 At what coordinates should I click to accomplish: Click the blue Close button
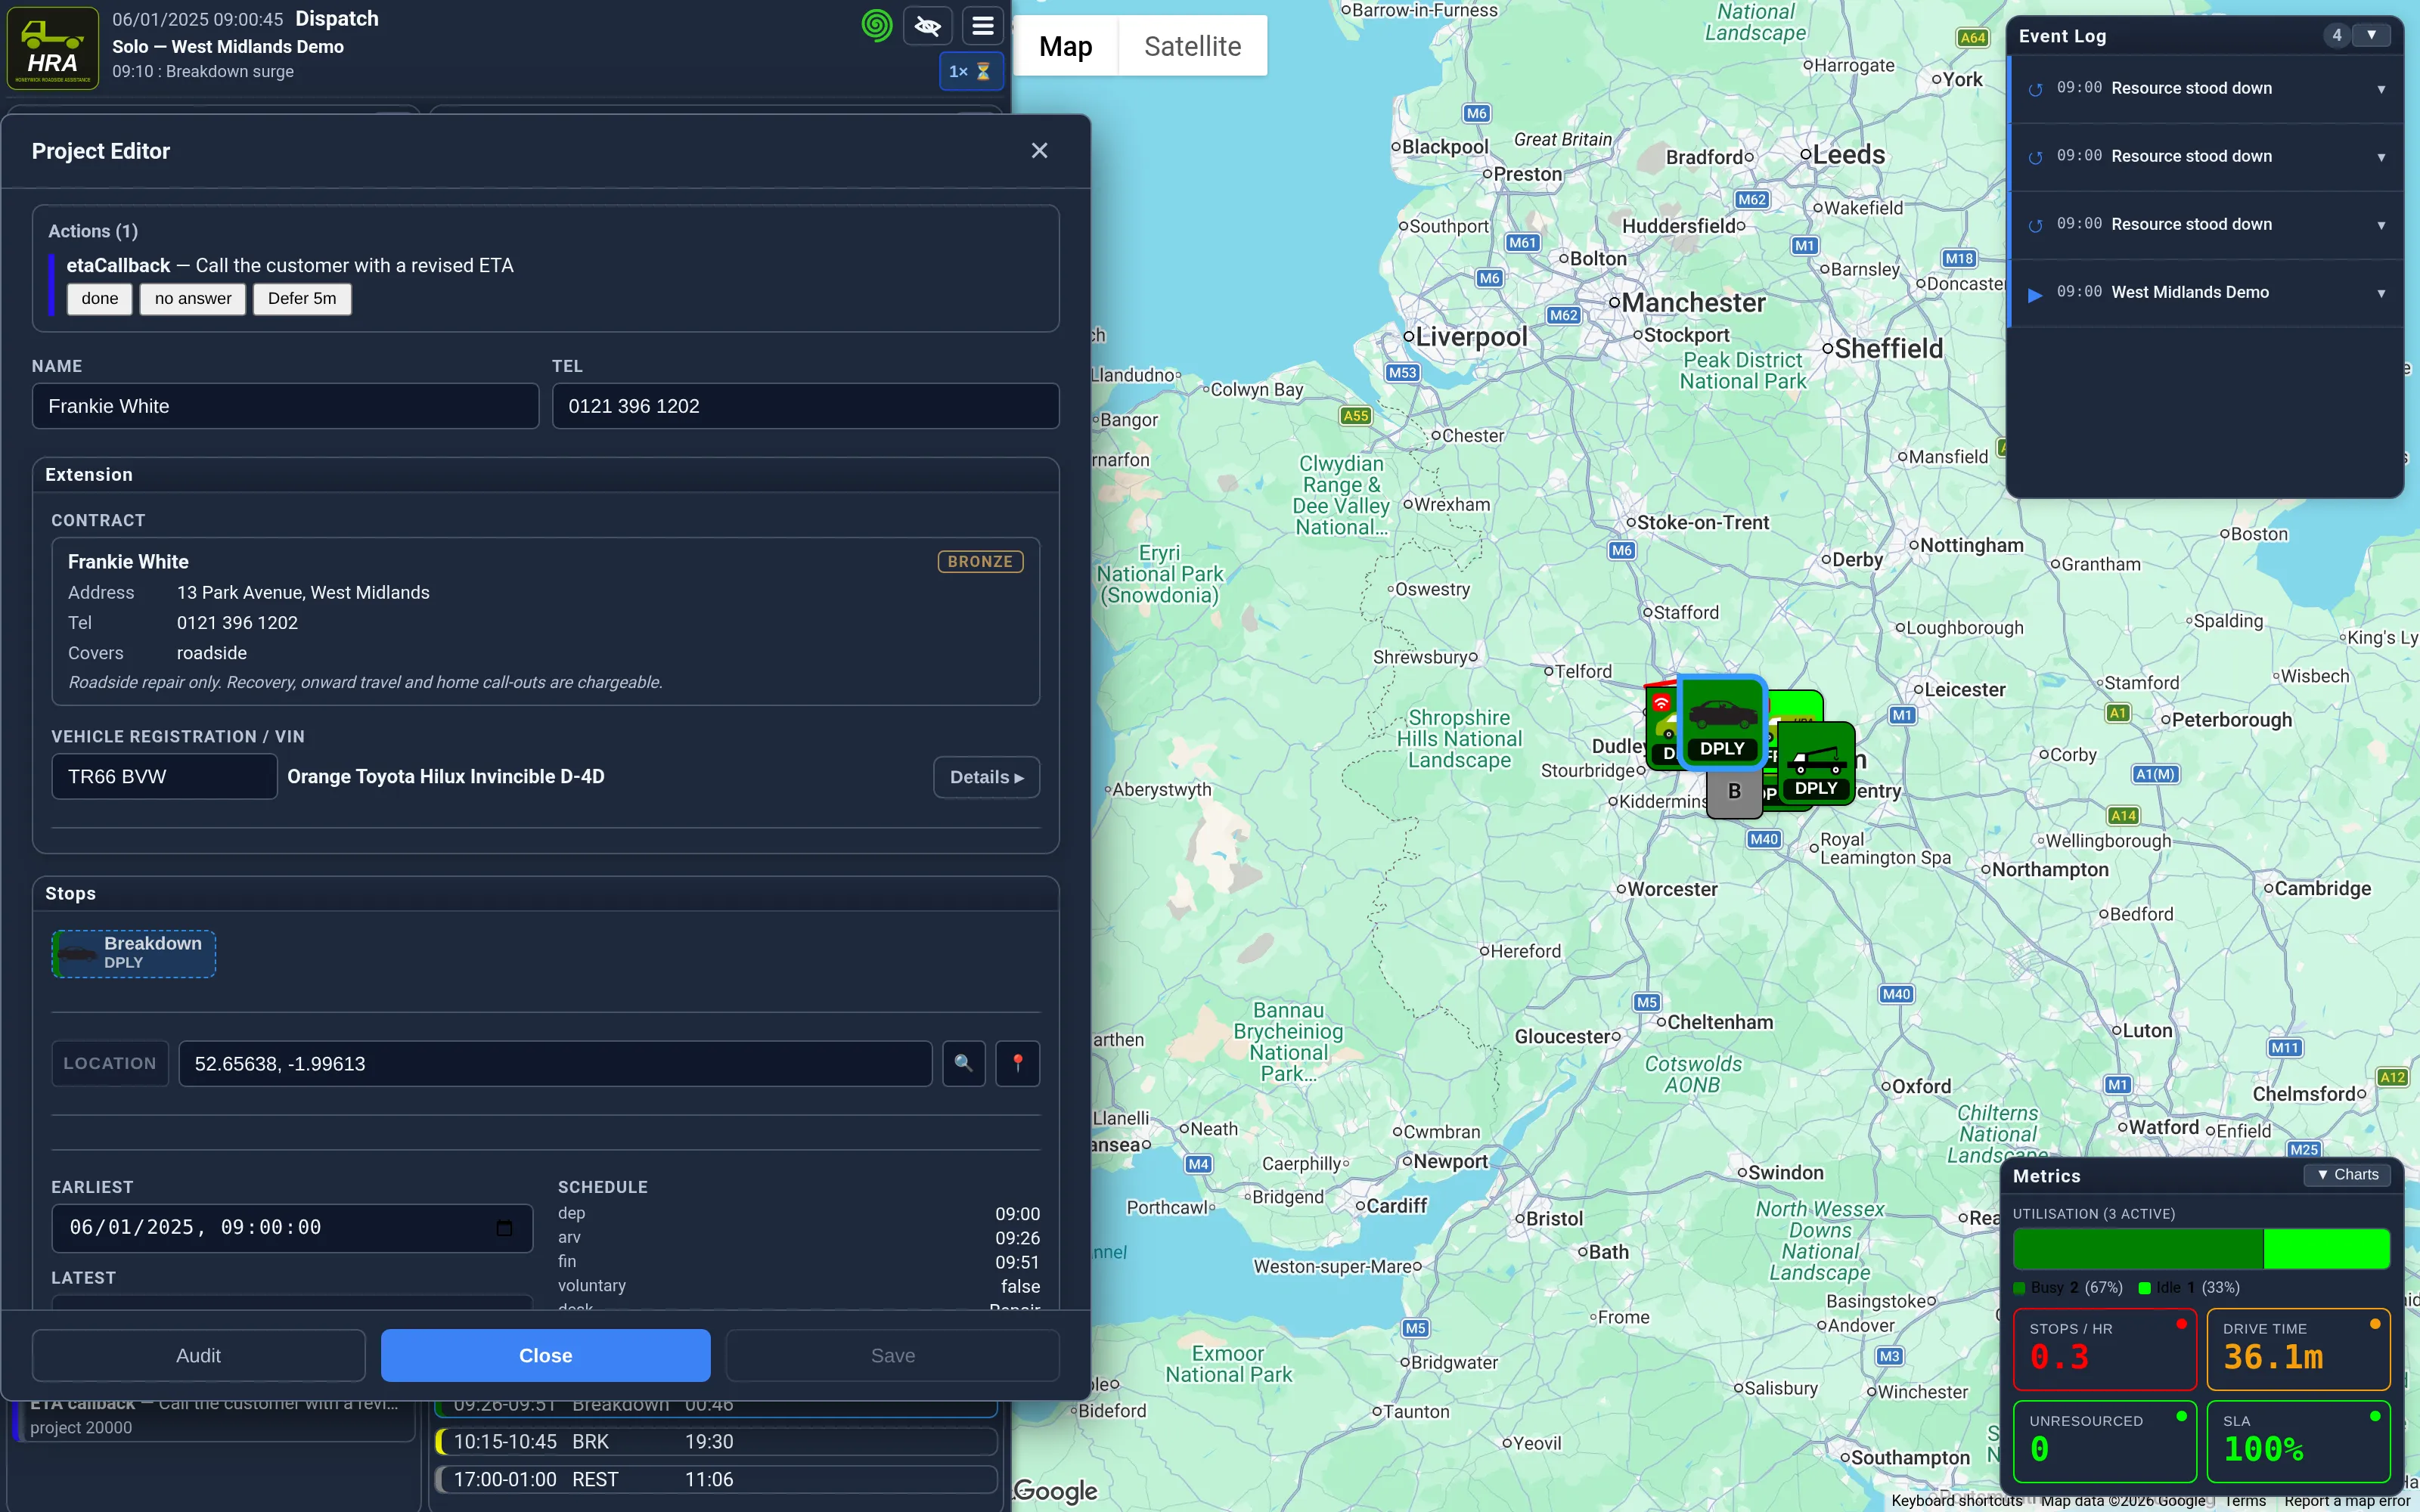545,1355
